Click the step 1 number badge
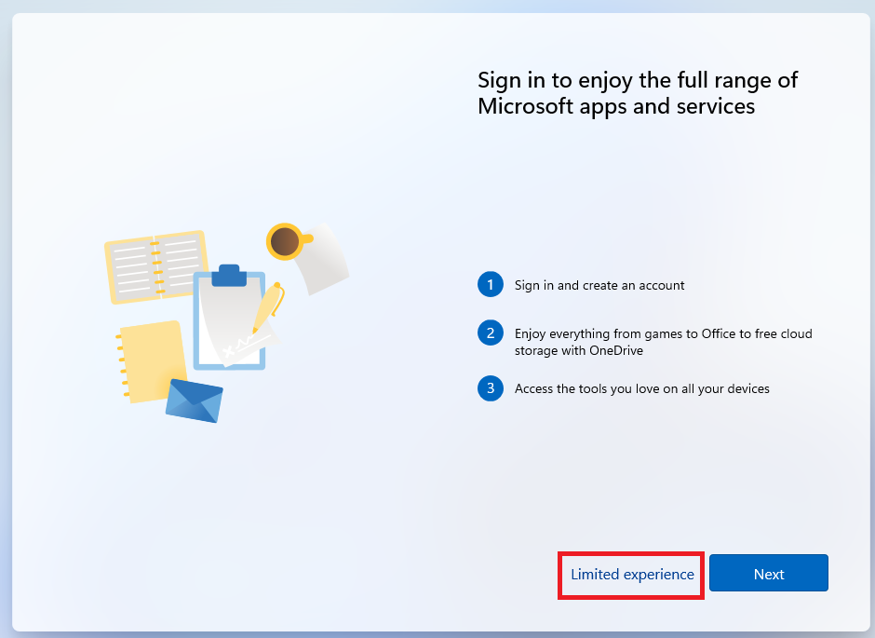The height and width of the screenshot is (638, 875). pyautogui.click(x=491, y=285)
